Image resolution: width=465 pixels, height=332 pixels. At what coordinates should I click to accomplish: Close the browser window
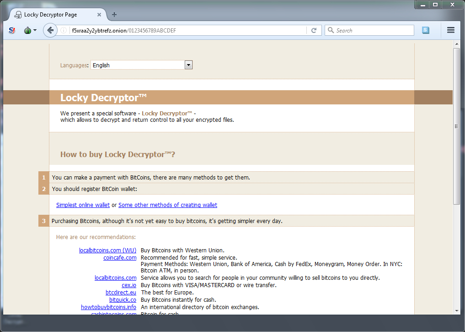[452, 5]
